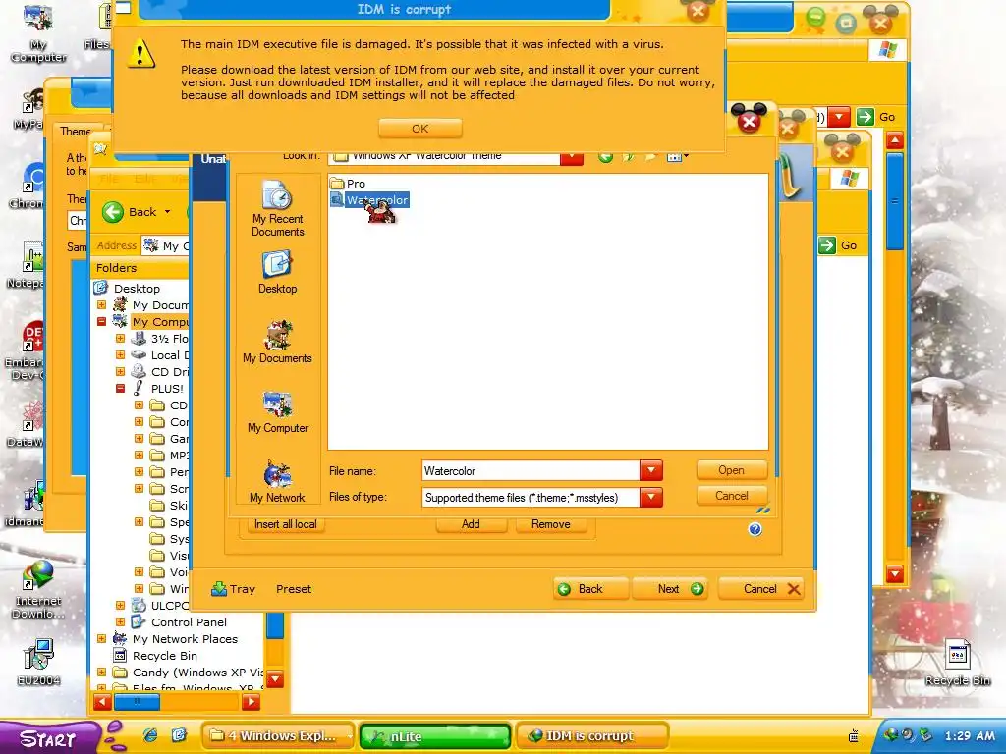Open the Start menu

(x=49, y=738)
